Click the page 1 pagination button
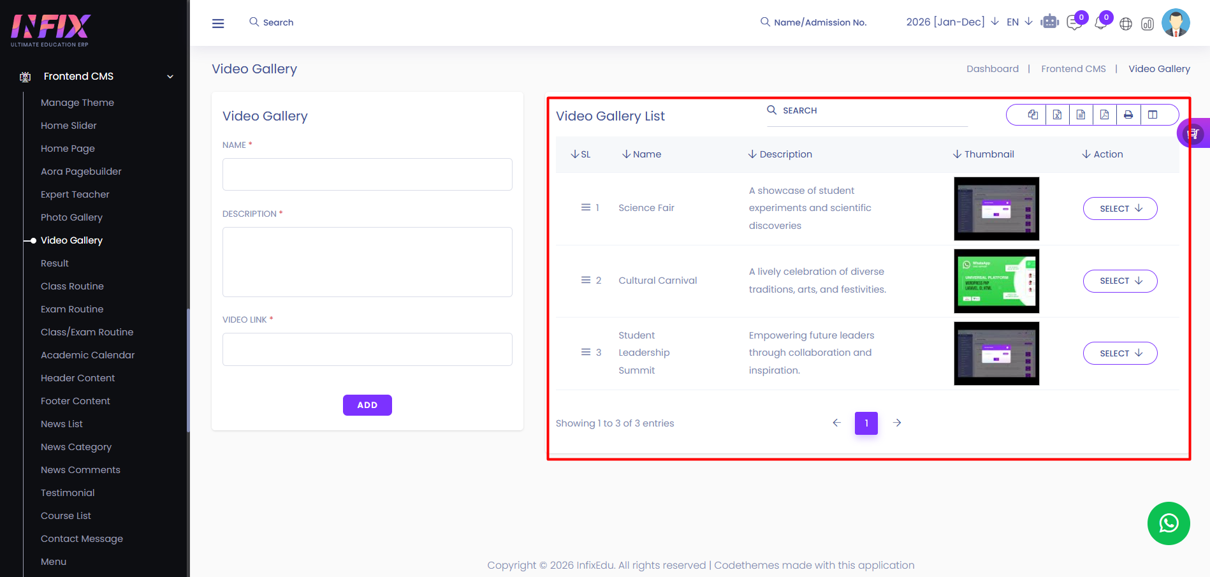The width and height of the screenshot is (1210, 577). [866, 423]
